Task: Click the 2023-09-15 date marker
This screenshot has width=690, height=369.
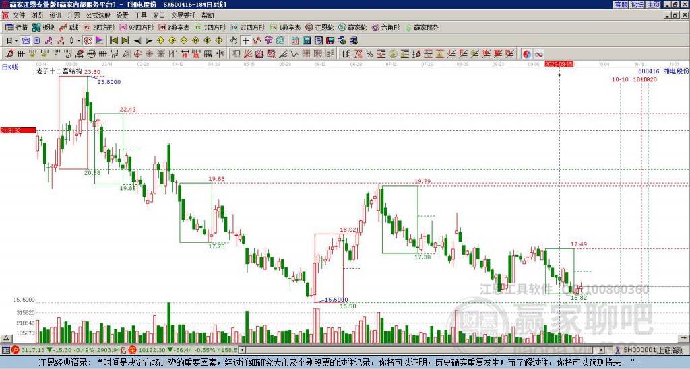Action: point(559,64)
